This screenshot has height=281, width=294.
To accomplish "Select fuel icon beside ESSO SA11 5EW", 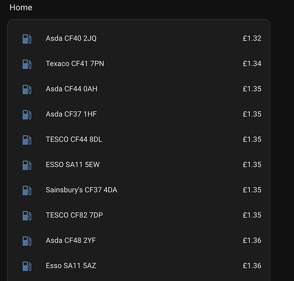I will (x=27, y=165).
